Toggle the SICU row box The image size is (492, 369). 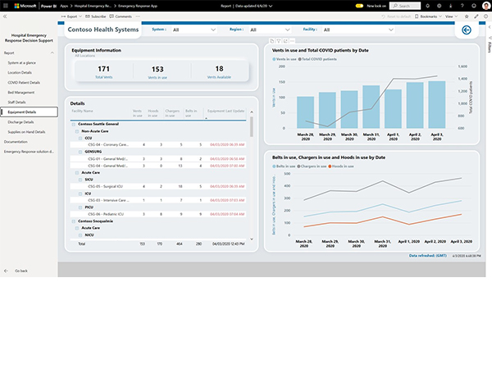coord(80,180)
